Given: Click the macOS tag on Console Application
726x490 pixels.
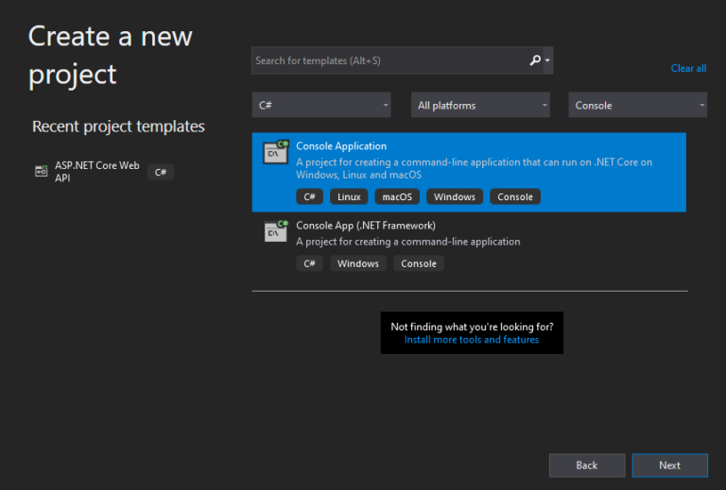Looking at the screenshot, I should [397, 196].
